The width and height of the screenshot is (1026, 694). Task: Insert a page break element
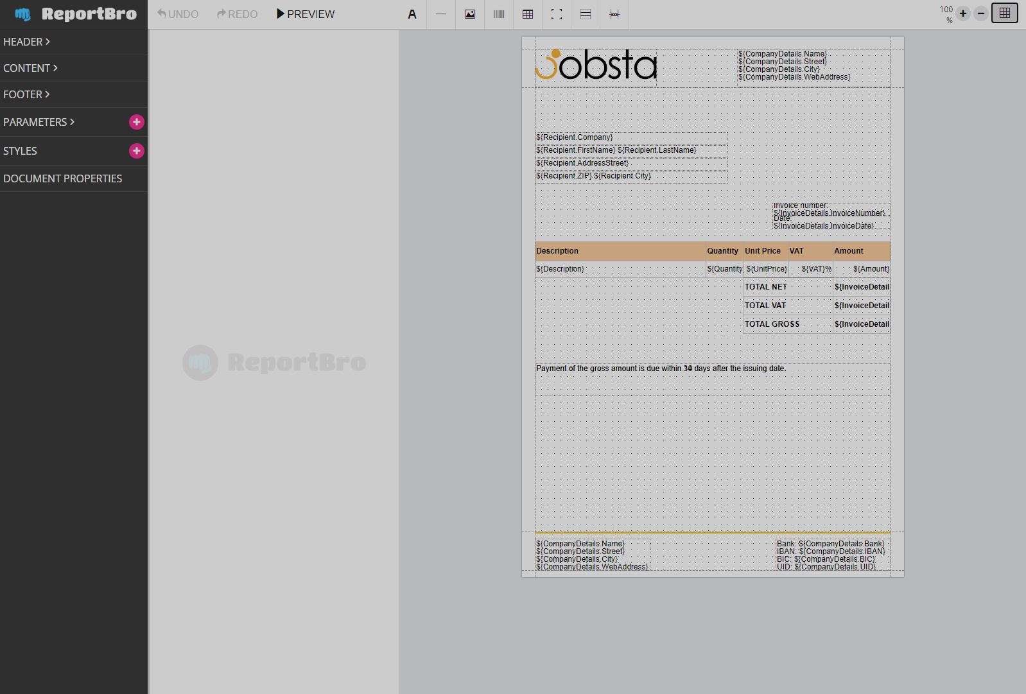[x=614, y=14]
